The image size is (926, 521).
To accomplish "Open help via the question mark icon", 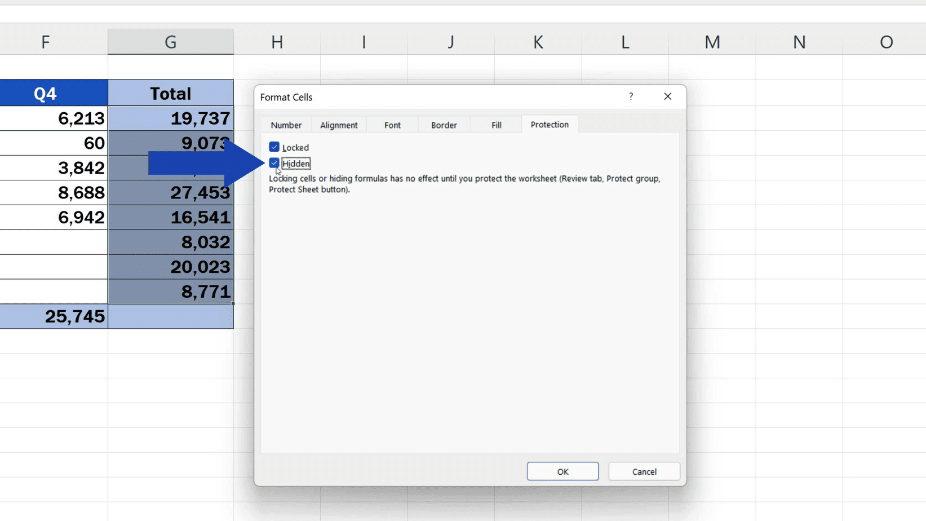I will coord(631,96).
